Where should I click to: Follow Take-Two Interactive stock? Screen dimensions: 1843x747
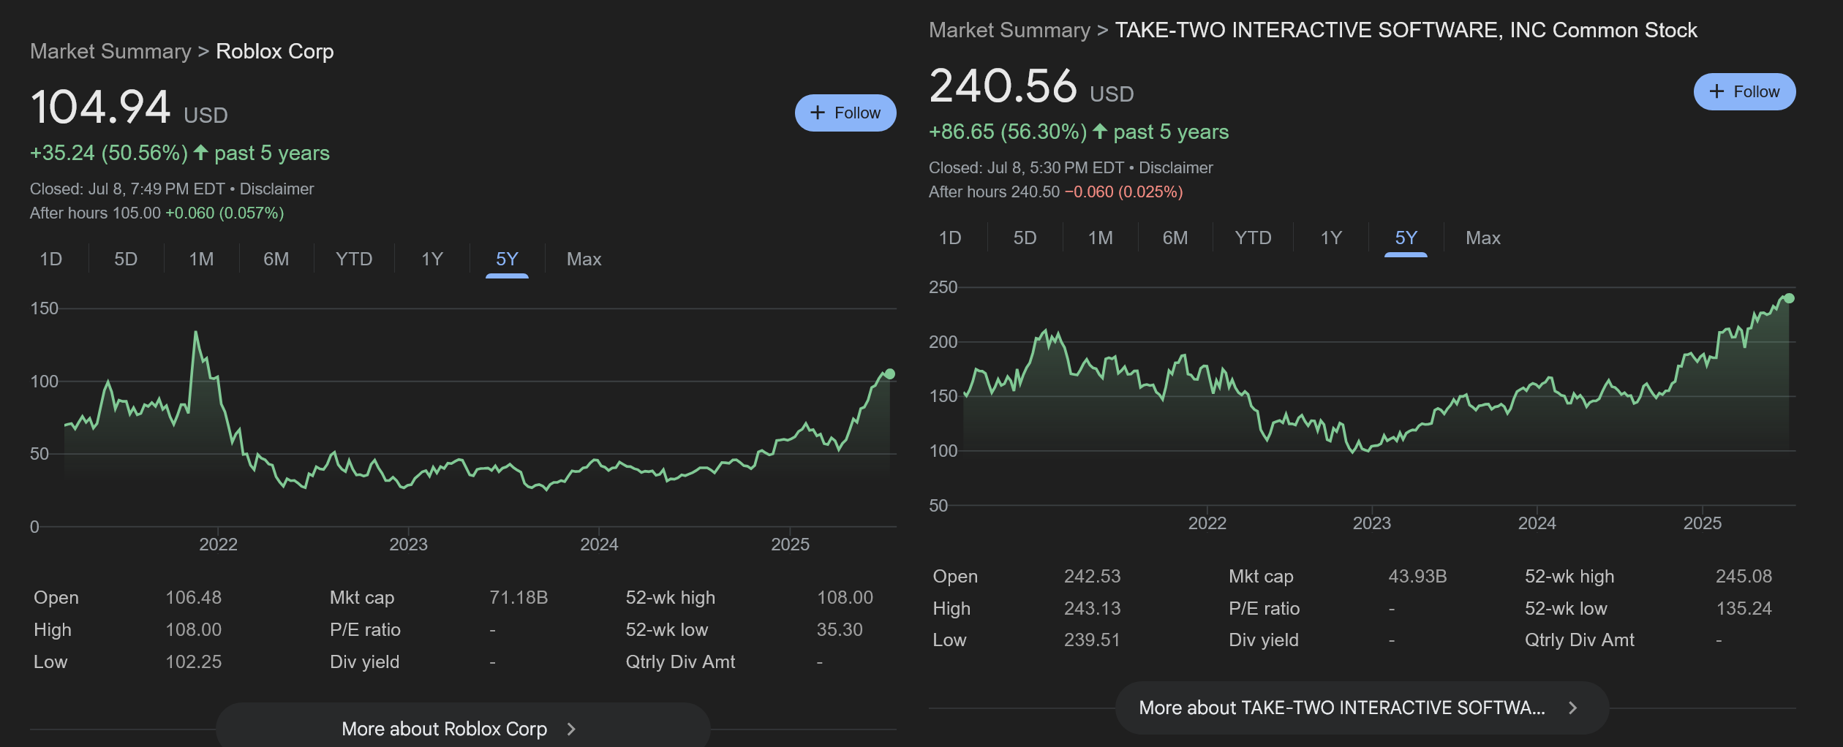tap(1744, 91)
